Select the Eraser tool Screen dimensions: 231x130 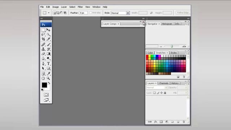click(x=43, y=54)
